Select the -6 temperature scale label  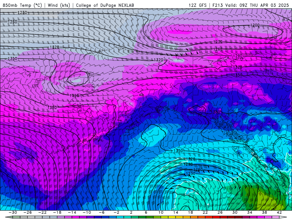click(x=102, y=212)
